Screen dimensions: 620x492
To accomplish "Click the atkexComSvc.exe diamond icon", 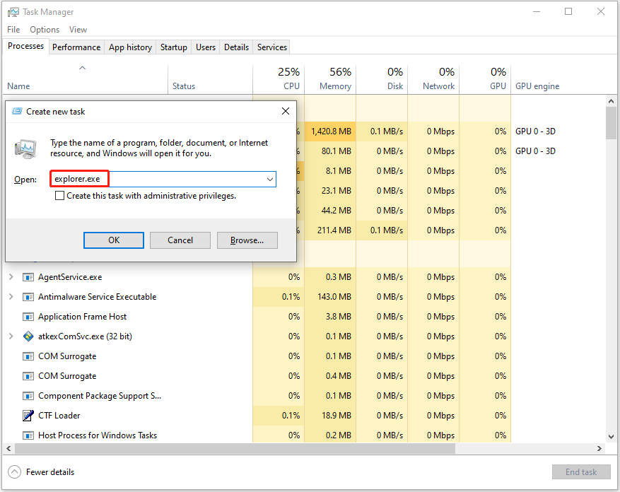I will tap(28, 336).
